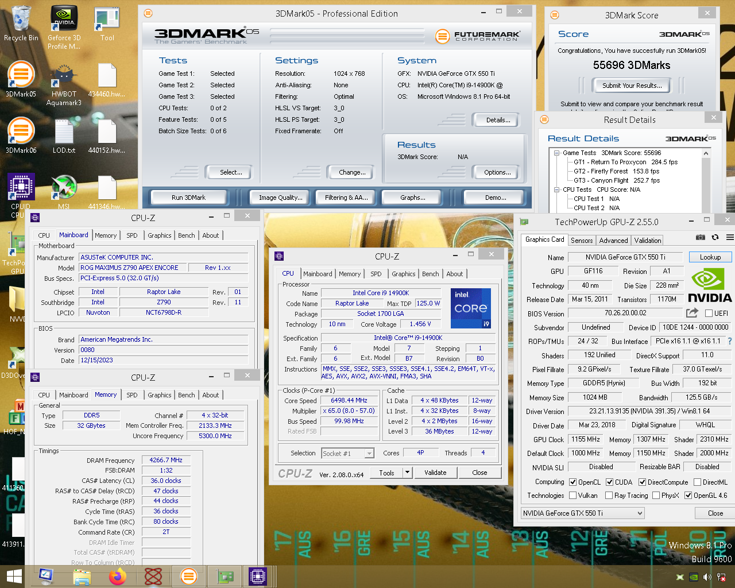
Task: Open the Validation tab in GPU-Z
Action: click(x=648, y=241)
